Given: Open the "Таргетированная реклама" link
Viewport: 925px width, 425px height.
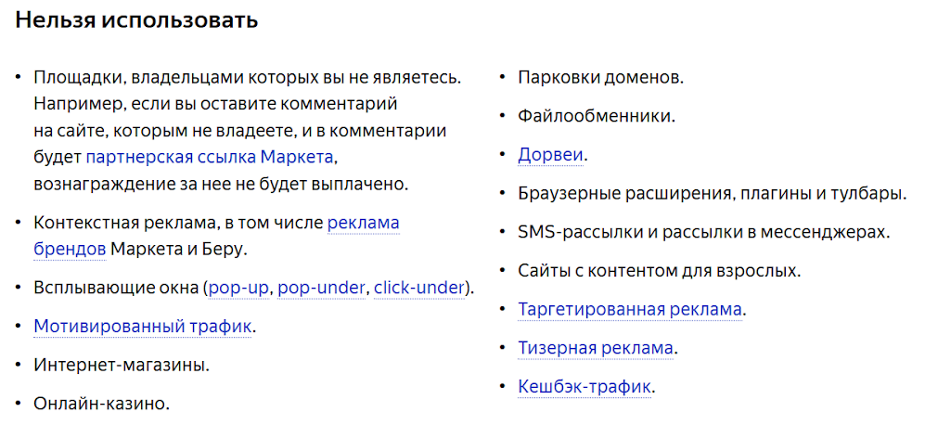Looking at the screenshot, I should pyautogui.click(x=629, y=309).
